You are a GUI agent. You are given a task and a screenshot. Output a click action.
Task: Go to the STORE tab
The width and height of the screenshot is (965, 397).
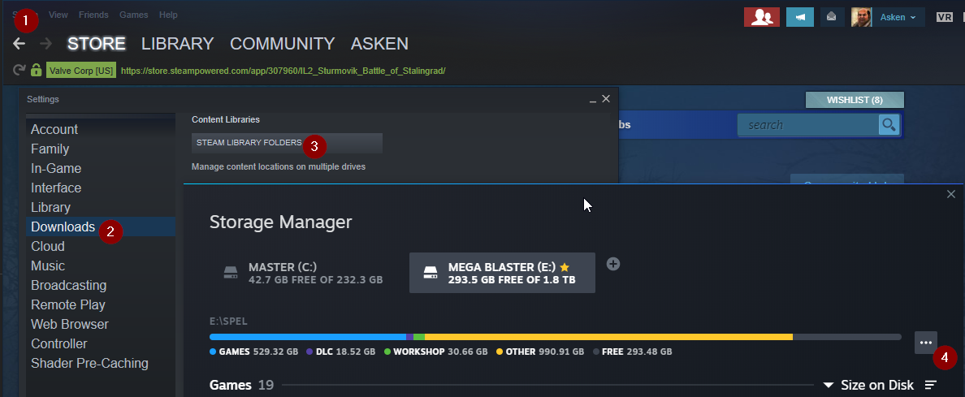97,44
